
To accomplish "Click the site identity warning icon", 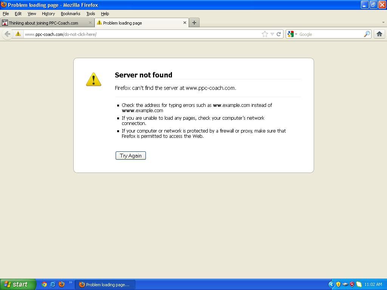I will pos(18,34).
